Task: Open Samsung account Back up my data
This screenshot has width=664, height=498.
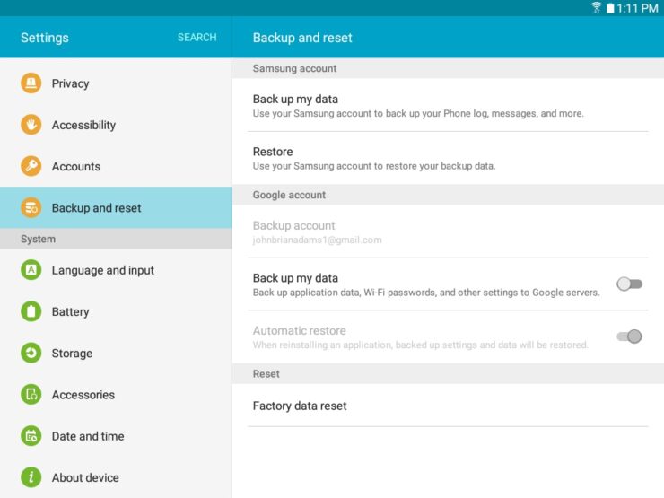Action: (448, 105)
